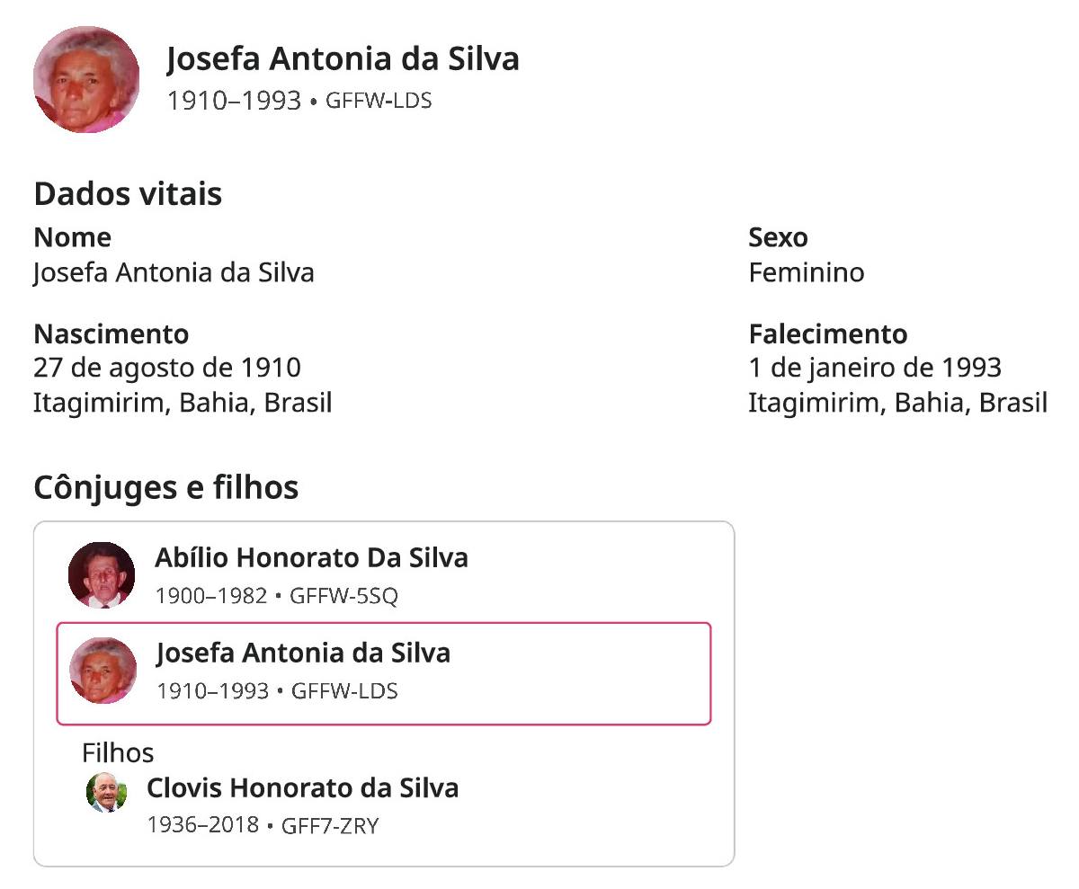Click birth date 27 de agosto de 1910
The image size is (1079, 889).
click(x=167, y=368)
